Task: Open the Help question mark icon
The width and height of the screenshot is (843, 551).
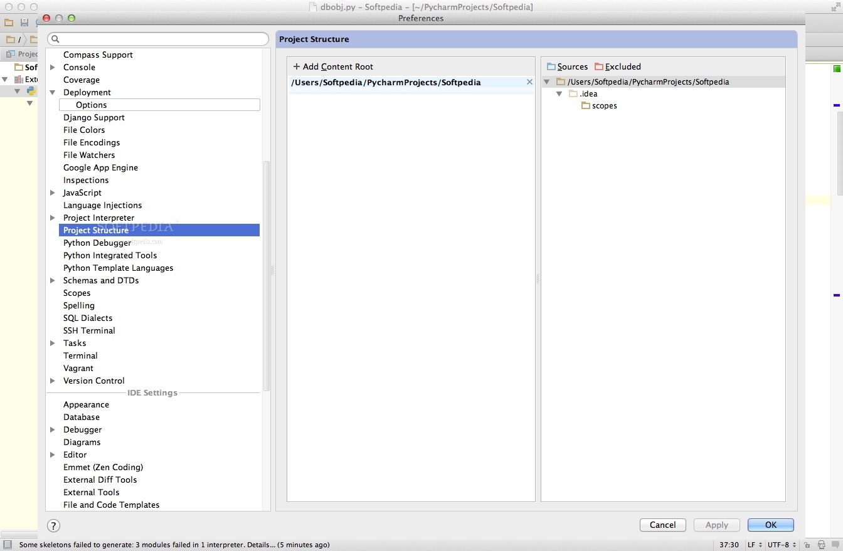Action: coord(53,525)
